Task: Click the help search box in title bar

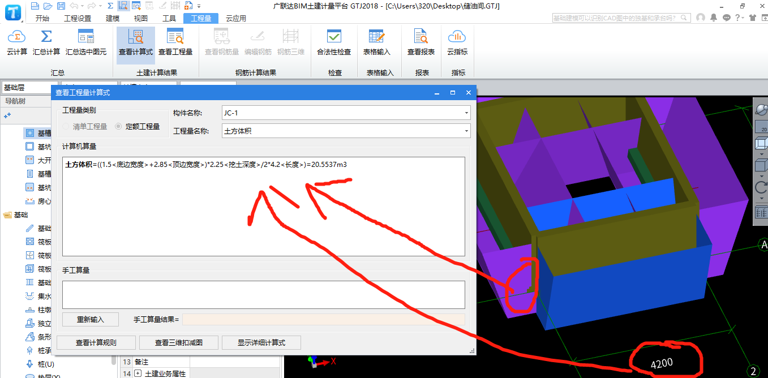Action: pyautogui.click(x=623, y=18)
